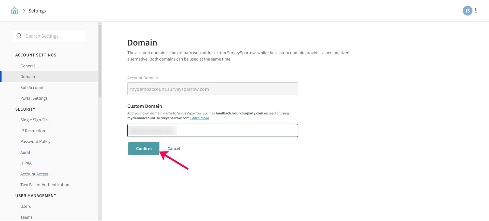Click the sidebar vertical scrollbar

click(x=100, y=61)
